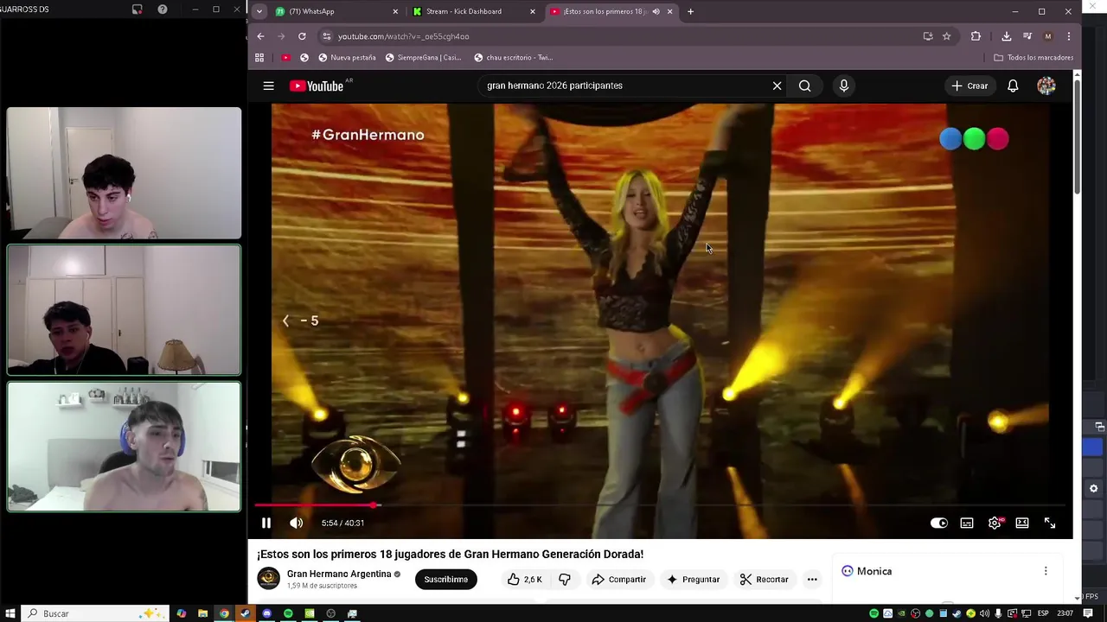Screen dimensions: 1107x622
Task: Click the taskbar Buscar search box
Action: coord(95,613)
